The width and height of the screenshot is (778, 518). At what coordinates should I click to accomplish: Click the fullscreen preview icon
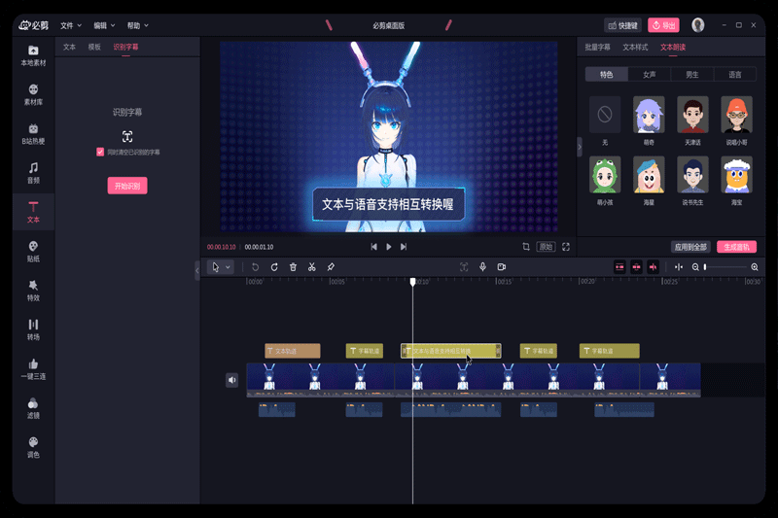[x=566, y=247]
